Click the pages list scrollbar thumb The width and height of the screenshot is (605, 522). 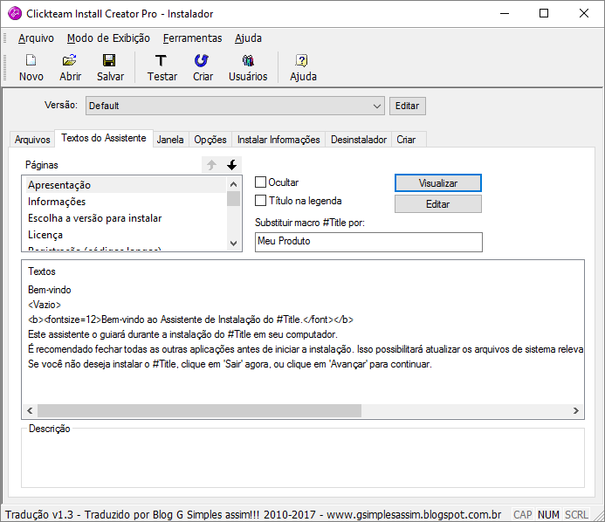click(x=233, y=199)
